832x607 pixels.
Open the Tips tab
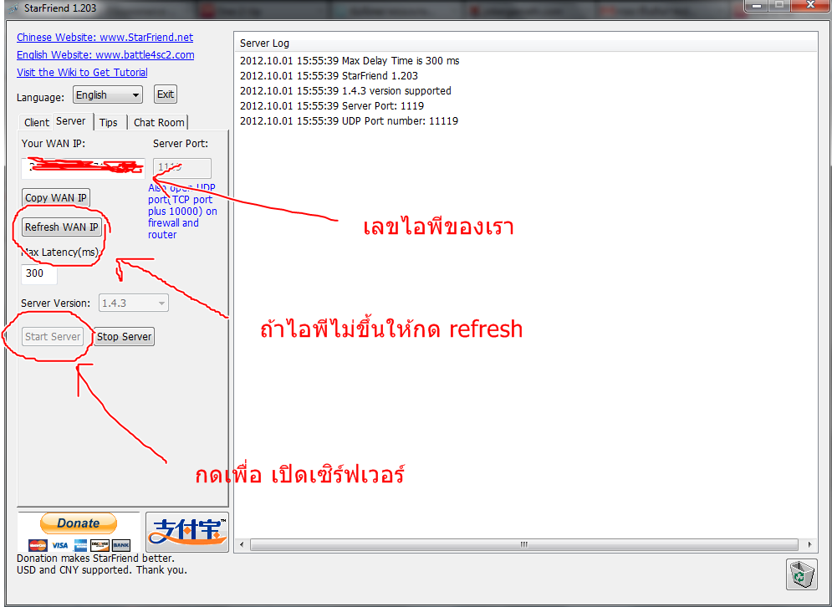click(x=108, y=123)
